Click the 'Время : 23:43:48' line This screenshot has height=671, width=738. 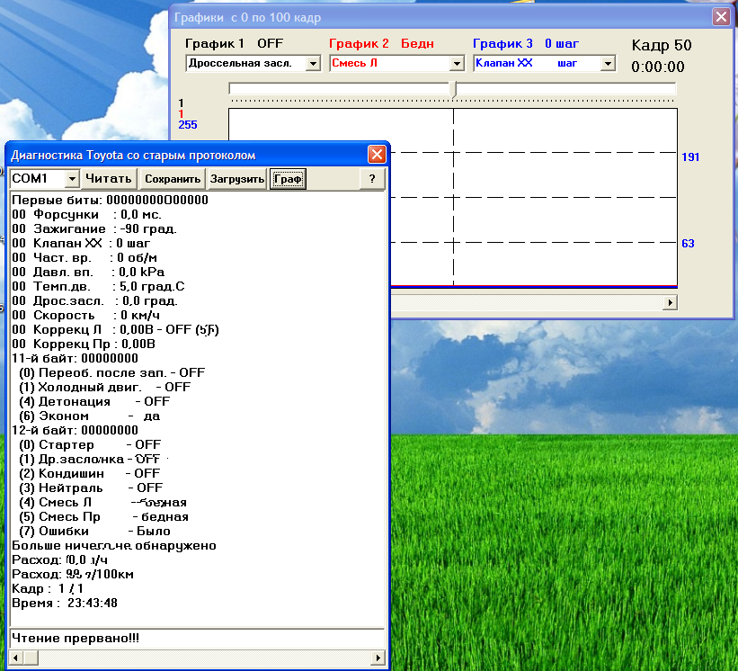65,604
